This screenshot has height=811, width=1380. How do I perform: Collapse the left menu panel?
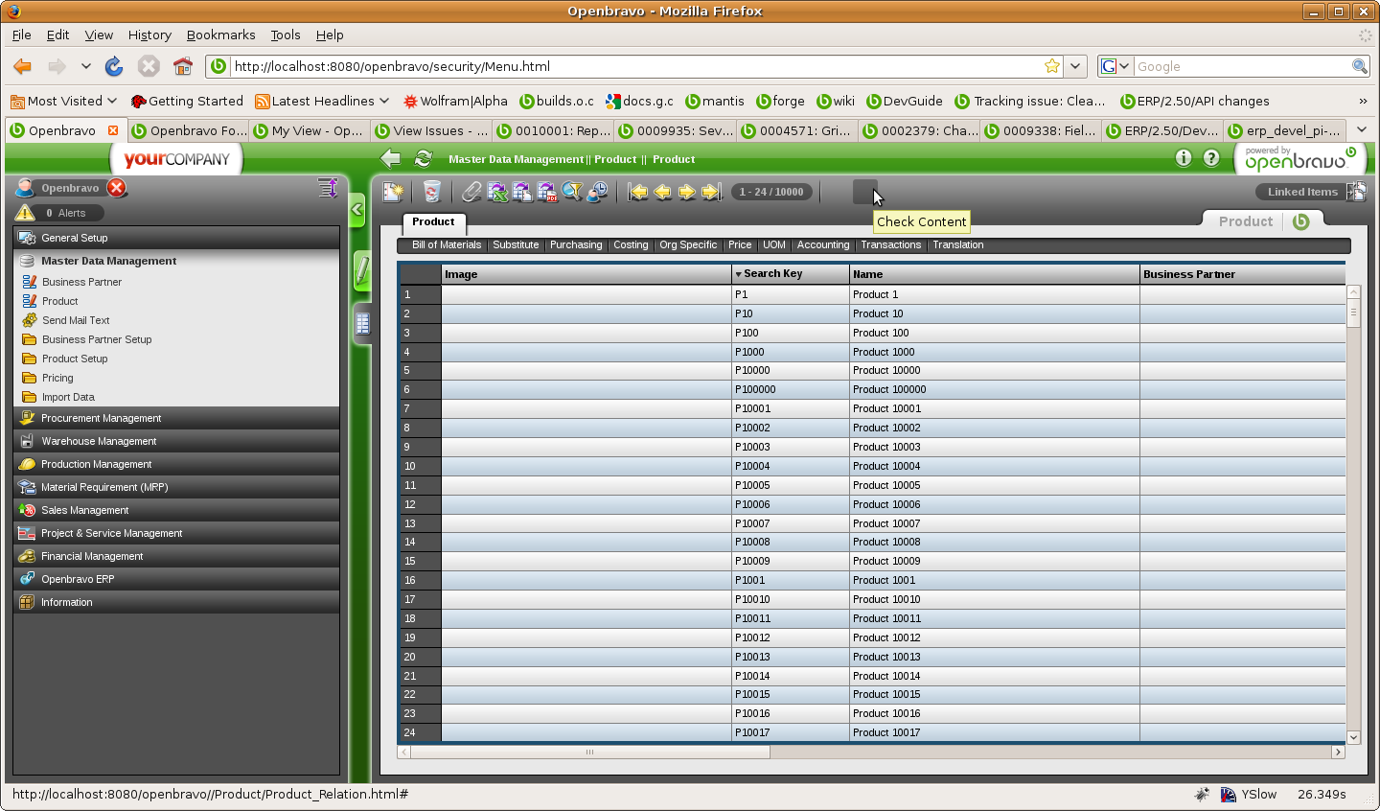(357, 209)
